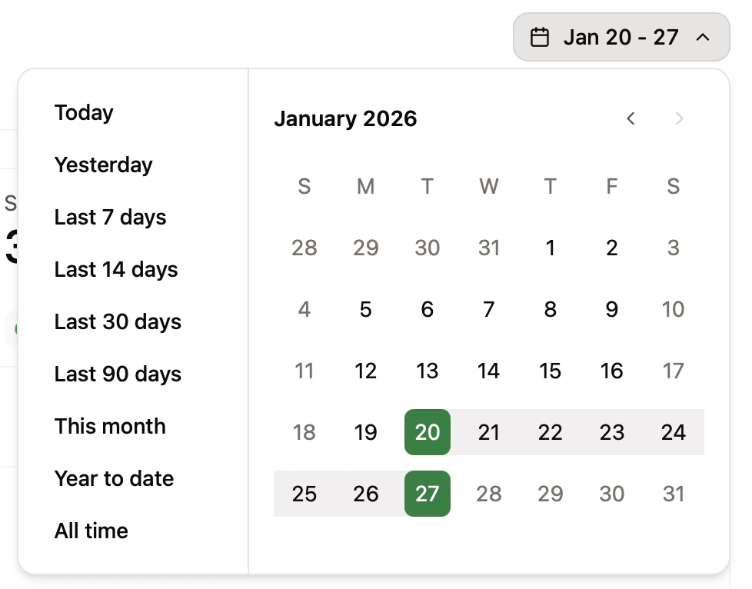Expand the January 2026 month header
752x589 pixels.
click(345, 118)
